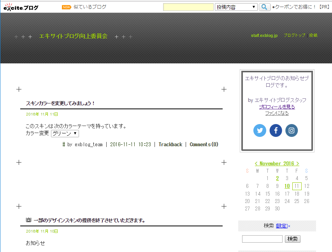
Task: Click calendar date 24
Action: 287,201
